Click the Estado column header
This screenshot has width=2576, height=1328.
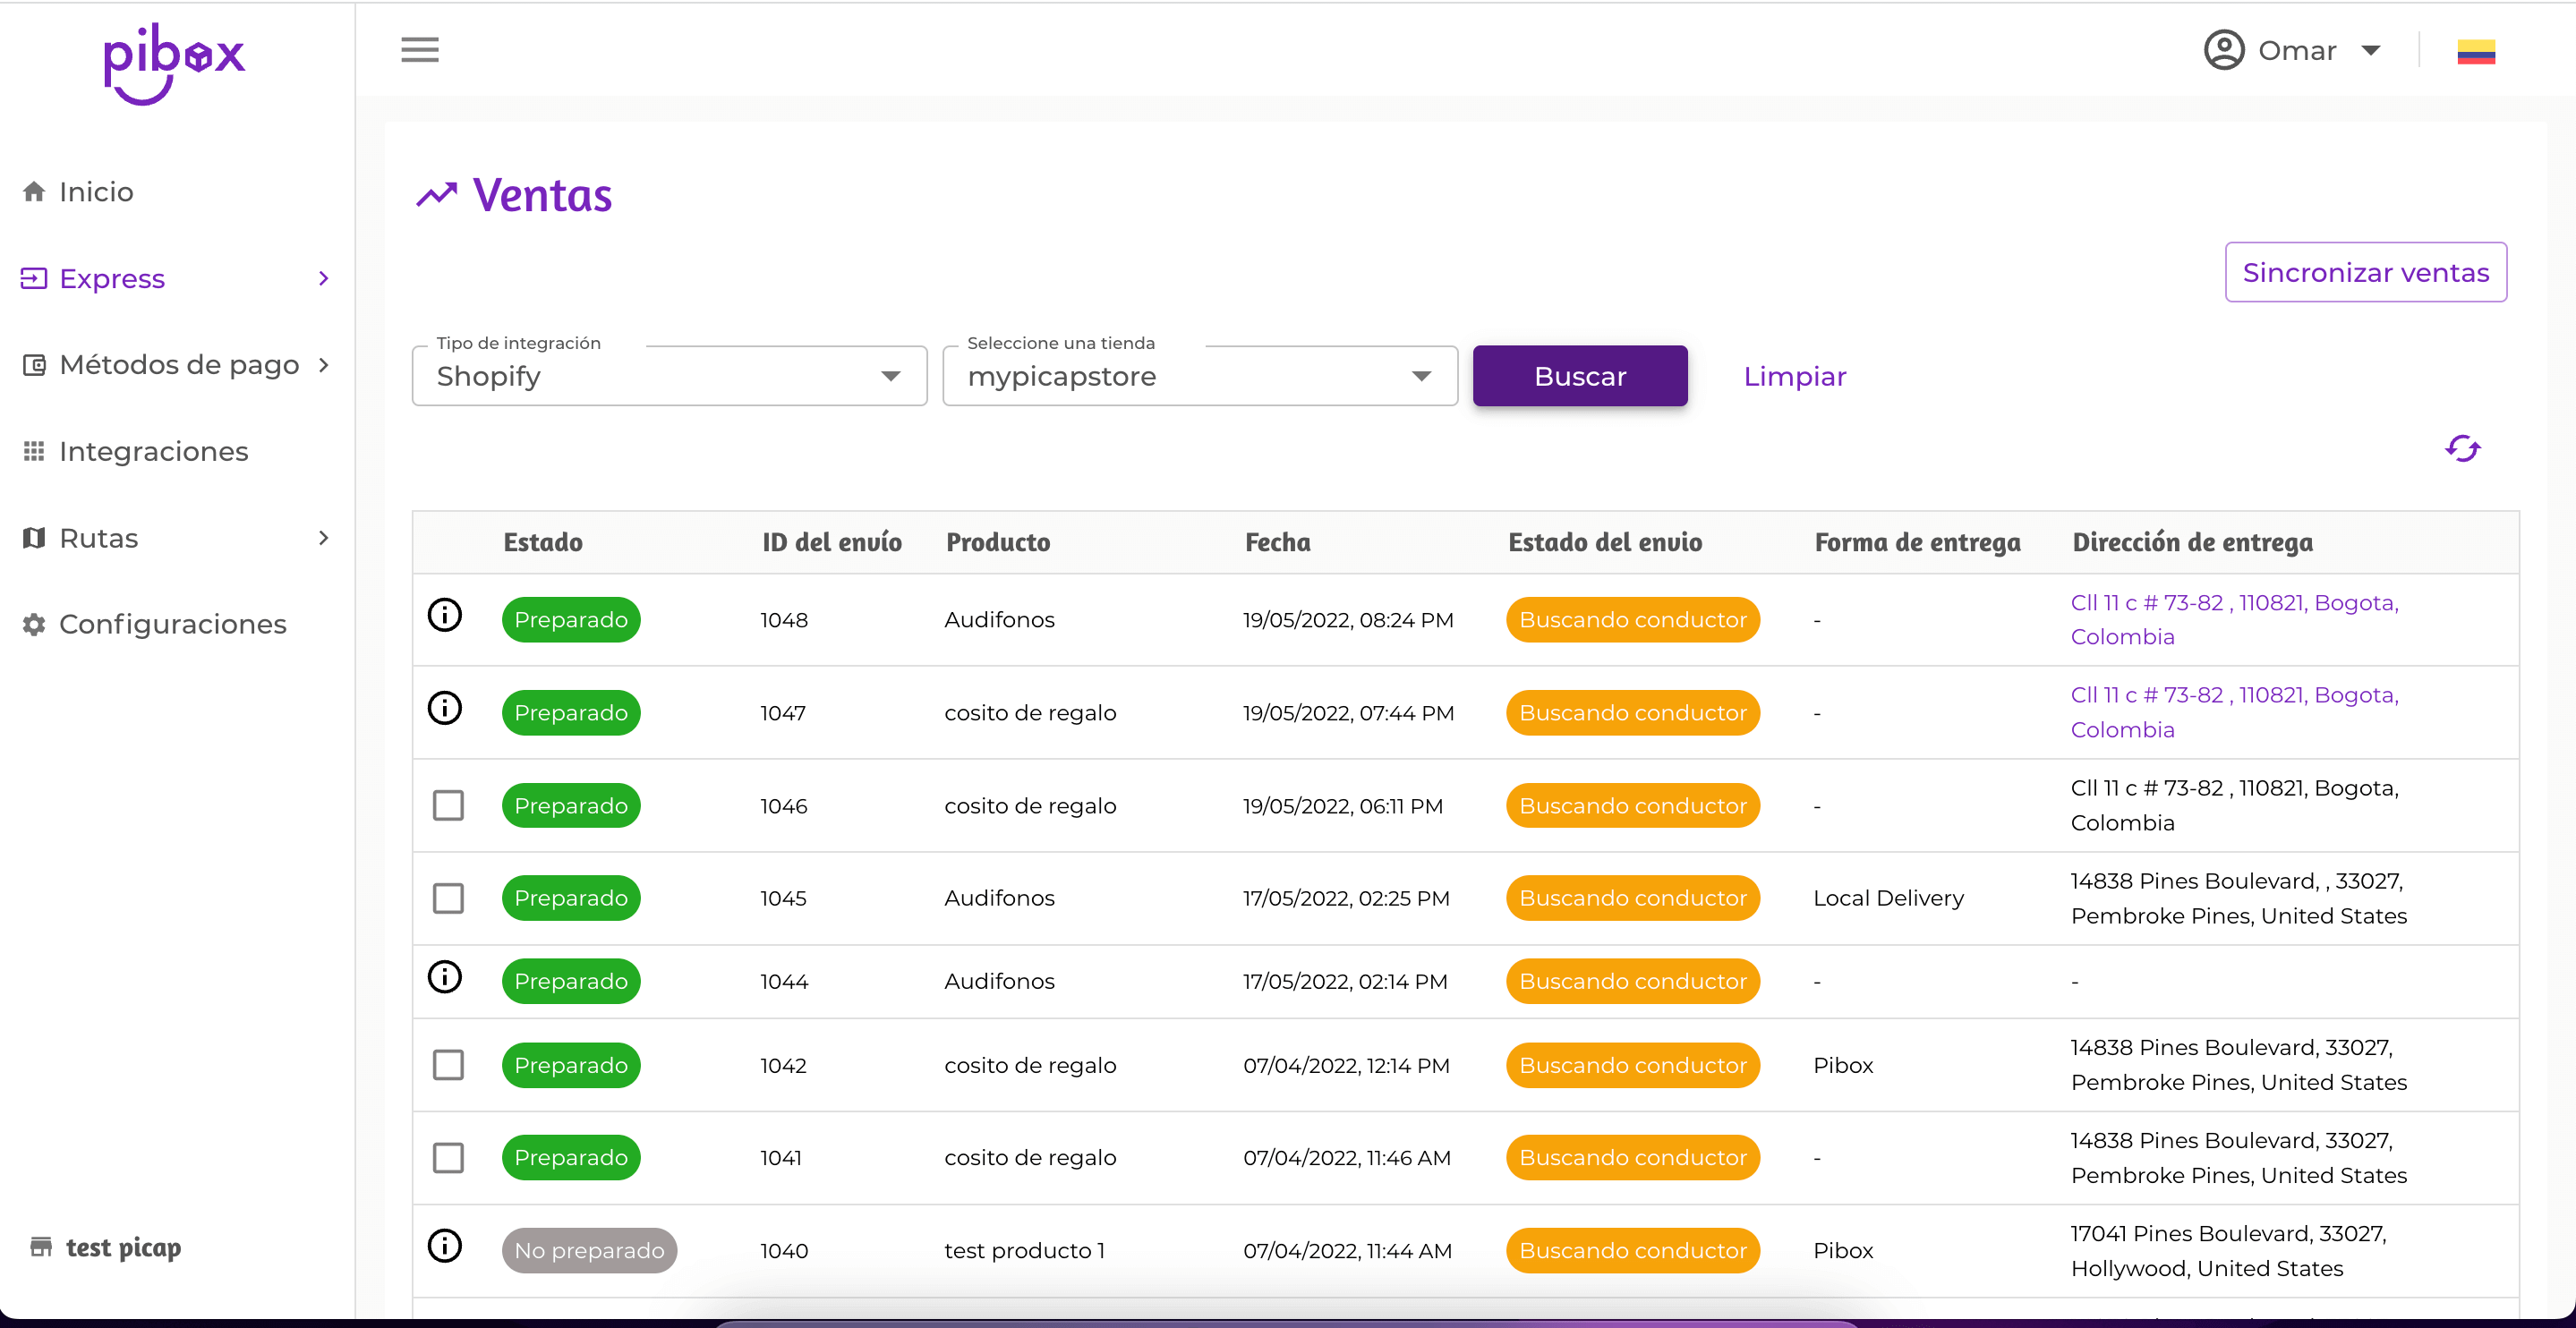[x=543, y=542]
